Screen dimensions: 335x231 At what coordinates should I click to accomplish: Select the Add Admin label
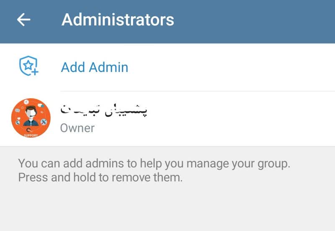click(x=95, y=67)
